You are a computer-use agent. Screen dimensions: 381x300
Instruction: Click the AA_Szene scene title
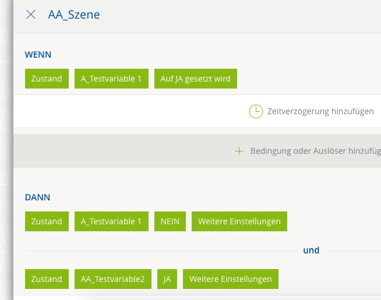(74, 15)
